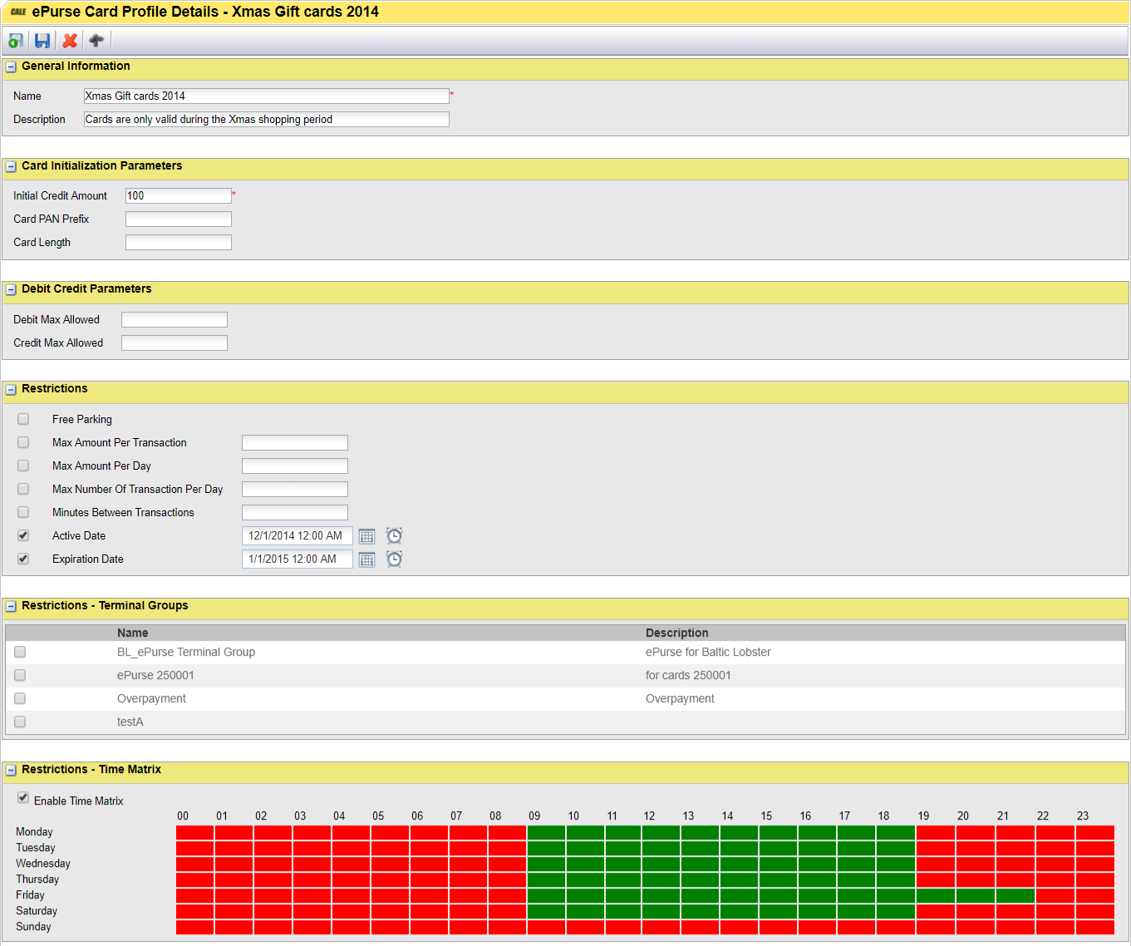Toggle Monday hour 00 red cell
Screen dimensions: 1131x946
pyautogui.click(x=195, y=832)
